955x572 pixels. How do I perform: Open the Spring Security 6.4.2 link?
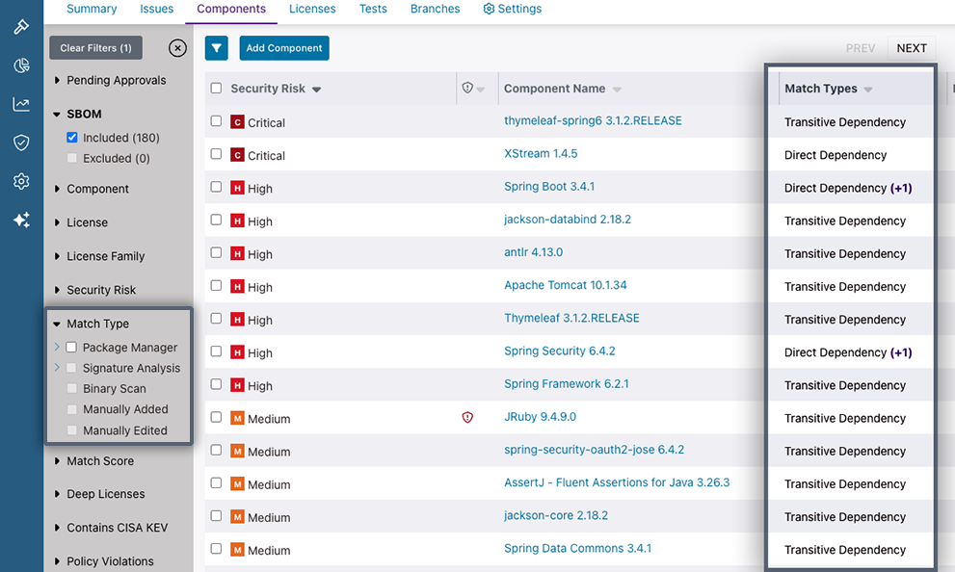(x=559, y=351)
